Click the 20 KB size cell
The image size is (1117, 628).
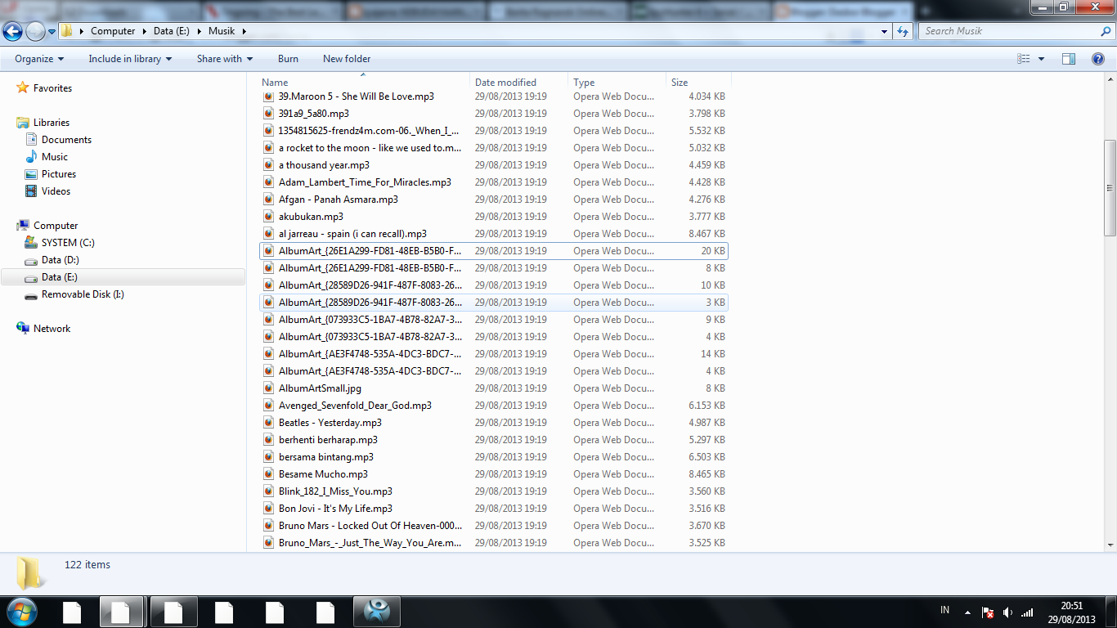(x=712, y=251)
